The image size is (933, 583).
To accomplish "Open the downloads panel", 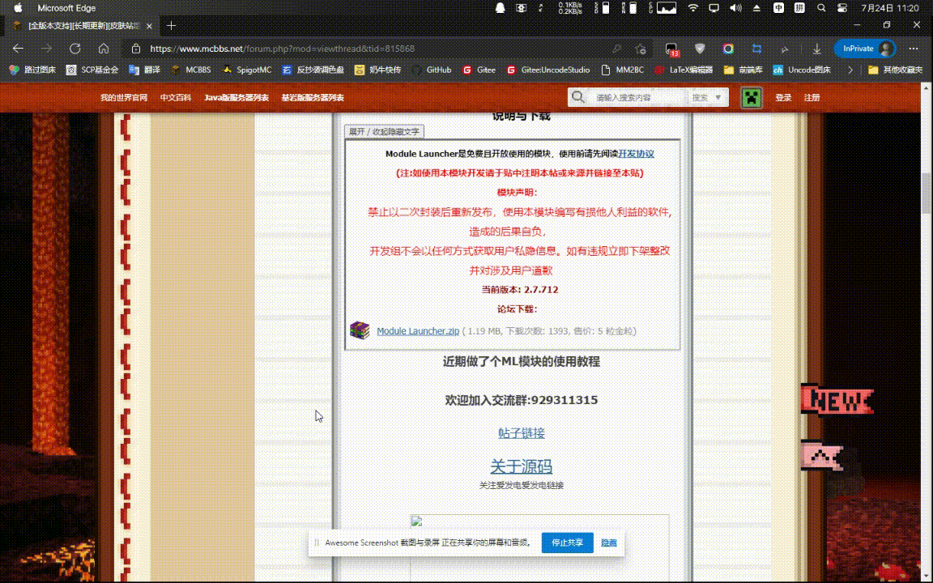I will pyautogui.click(x=817, y=49).
